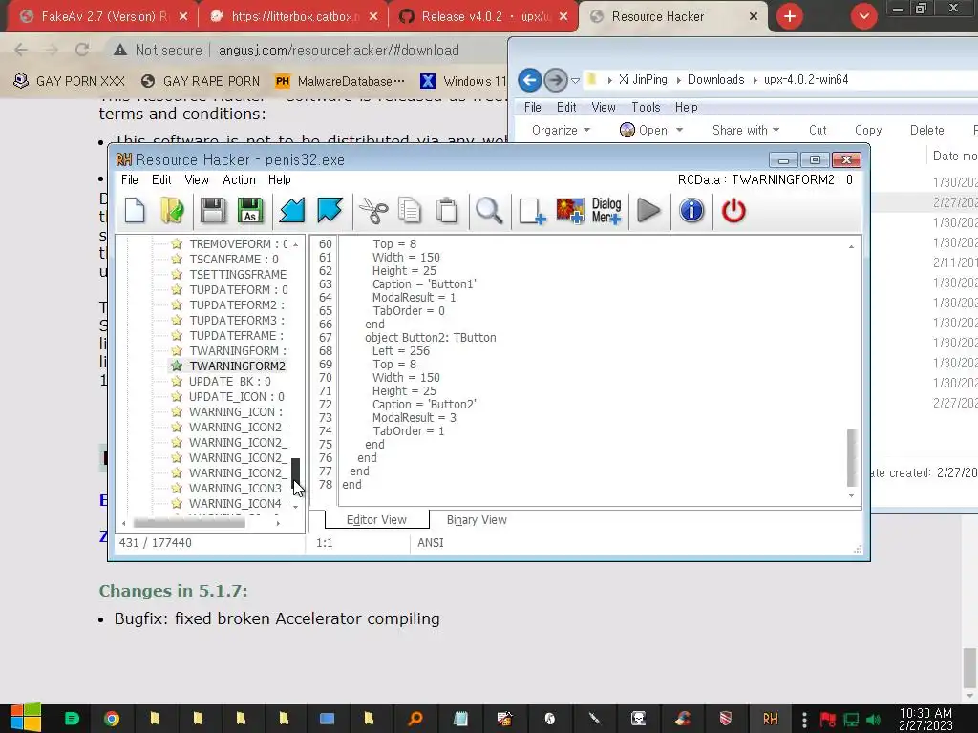978x733 pixels.
Task: Open the Edit menu in Resource Hacker
Action: 161,179
